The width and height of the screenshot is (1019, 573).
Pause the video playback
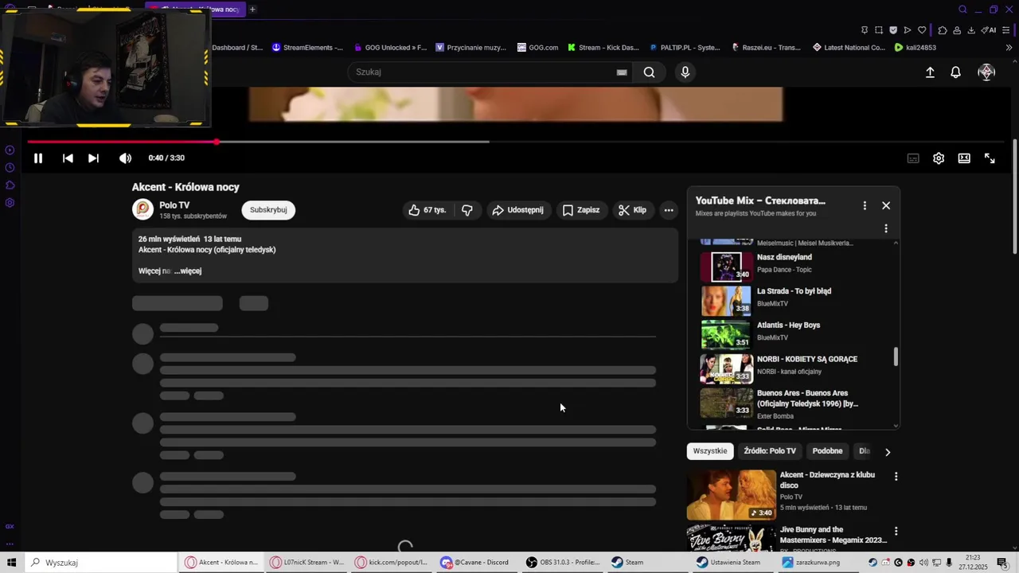(37, 158)
